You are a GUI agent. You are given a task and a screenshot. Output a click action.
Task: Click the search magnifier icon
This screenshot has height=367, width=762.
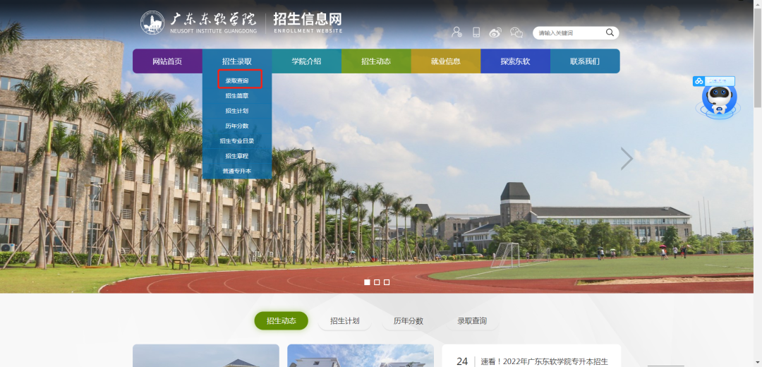pos(610,32)
